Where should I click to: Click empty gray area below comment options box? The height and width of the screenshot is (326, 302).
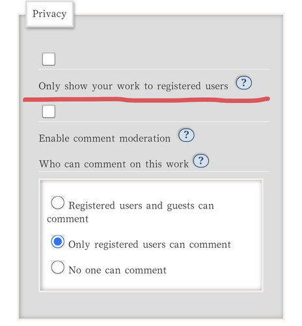click(x=151, y=304)
